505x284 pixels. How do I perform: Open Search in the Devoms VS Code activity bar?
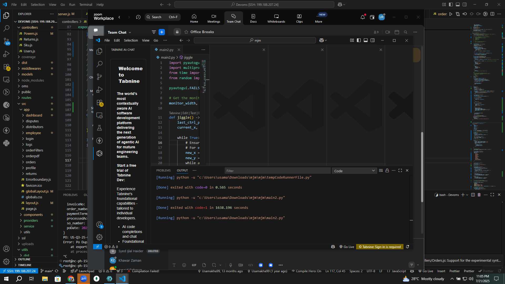click(x=6, y=28)
